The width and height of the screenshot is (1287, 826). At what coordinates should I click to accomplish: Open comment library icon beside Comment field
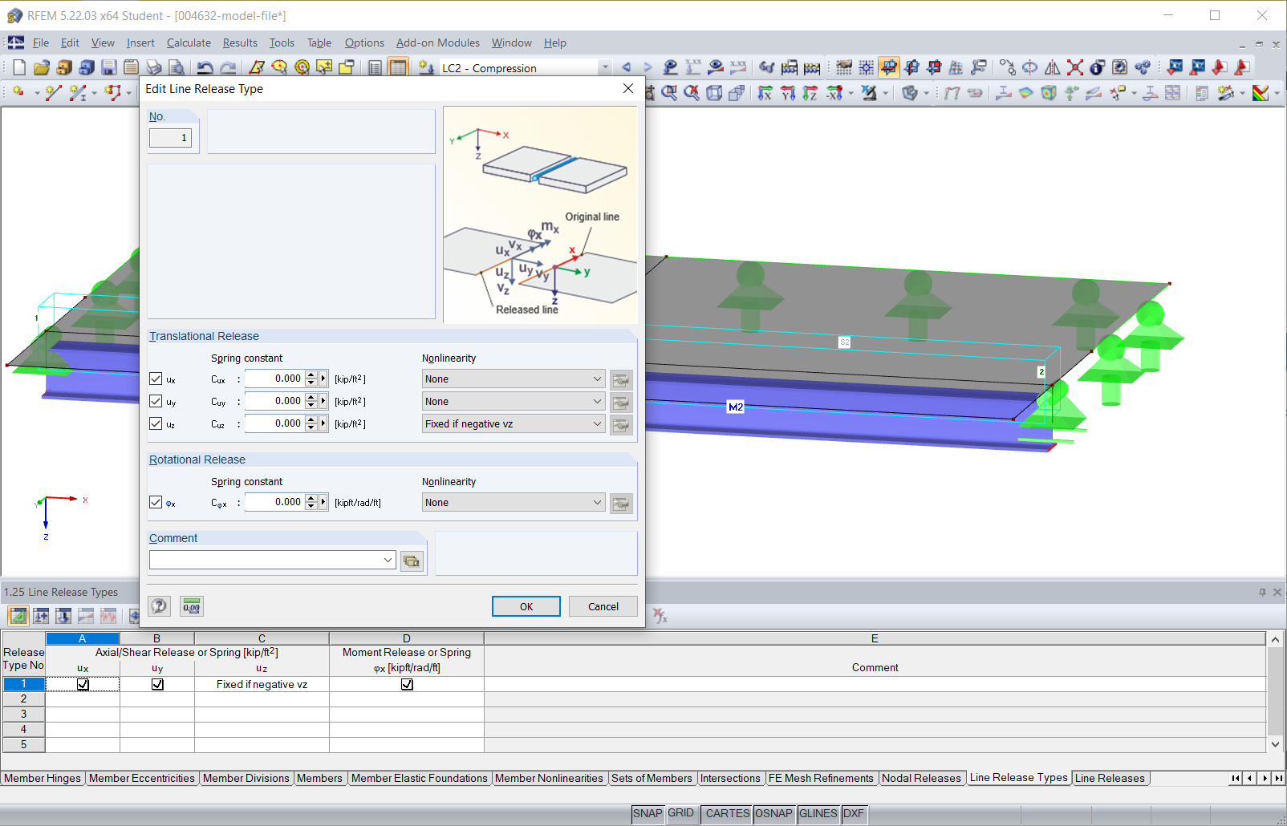(x=412, y=561)
